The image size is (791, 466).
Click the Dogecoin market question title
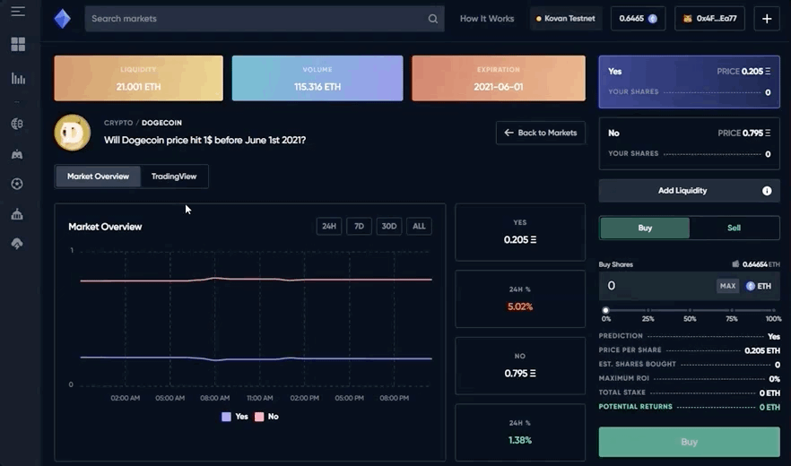coord(204,140)
